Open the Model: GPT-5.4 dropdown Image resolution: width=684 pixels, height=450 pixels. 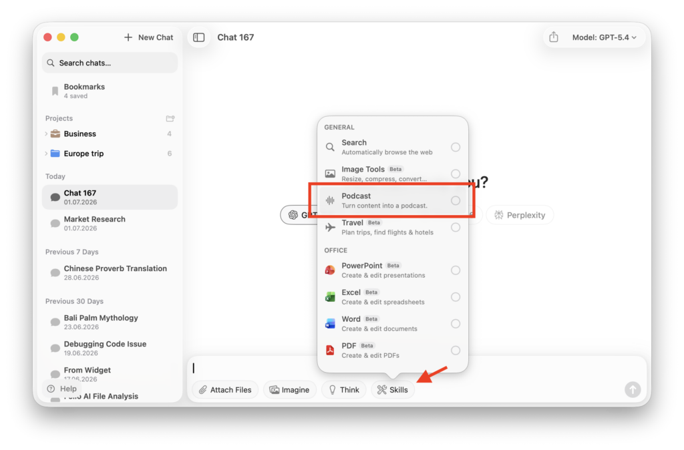coord(604,37)
